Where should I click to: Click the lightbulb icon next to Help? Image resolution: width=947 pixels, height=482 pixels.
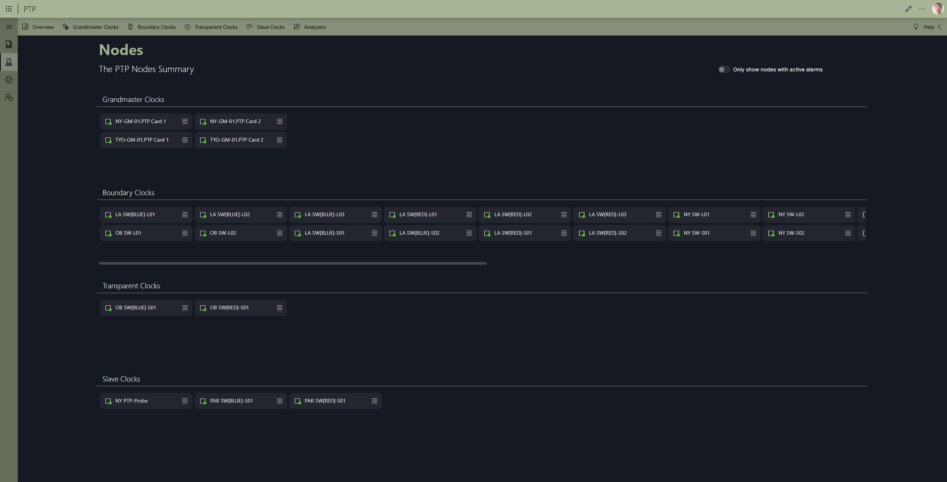916,27
